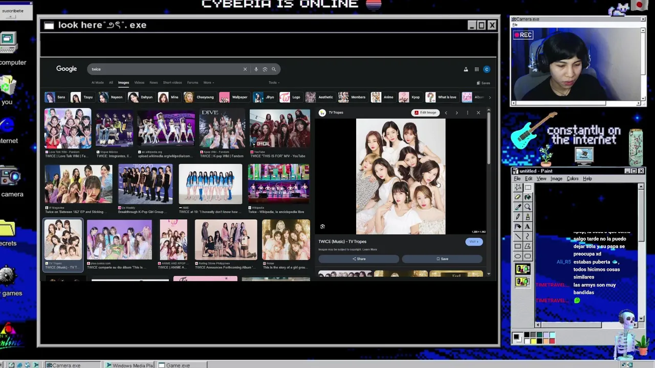The height and width of the screenshot is (368, 655).
Task: Select the Paint ellipse tool
Action: tap(518, 256)
